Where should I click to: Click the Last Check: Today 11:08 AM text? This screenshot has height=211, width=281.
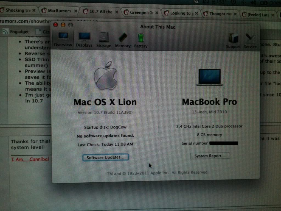tap(105, 144)
